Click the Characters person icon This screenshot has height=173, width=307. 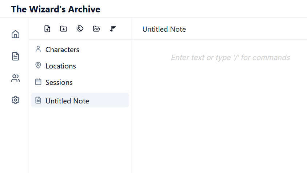tap(38, 49)
